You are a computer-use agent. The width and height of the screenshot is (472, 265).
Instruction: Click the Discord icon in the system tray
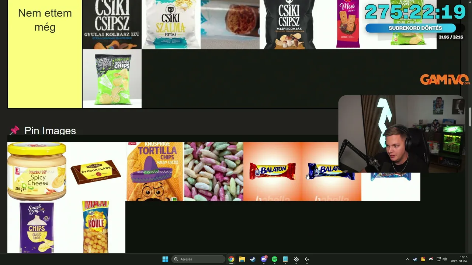431,259
